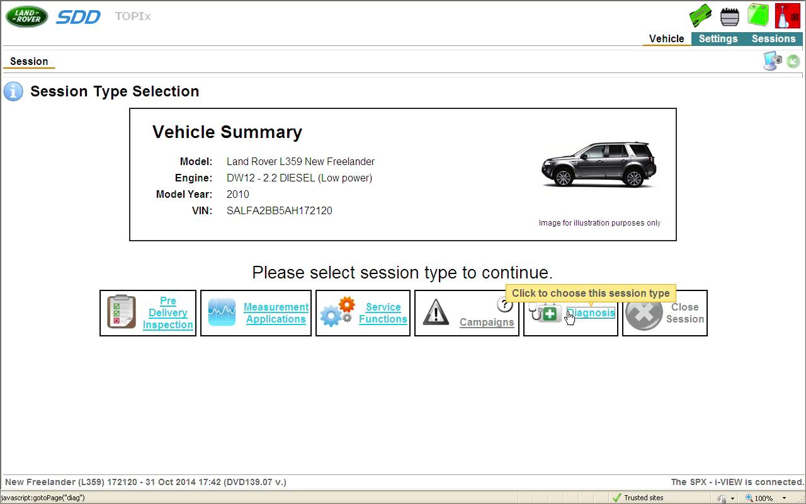Image resolution: width=806 pixels, height=504 pixels.
Task: Expand the security status dropdown arrow
Action: pyautogui.click(x=732, y=498)
